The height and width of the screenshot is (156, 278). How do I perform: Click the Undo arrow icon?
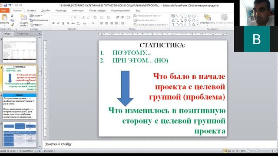[x=10, y=5]
